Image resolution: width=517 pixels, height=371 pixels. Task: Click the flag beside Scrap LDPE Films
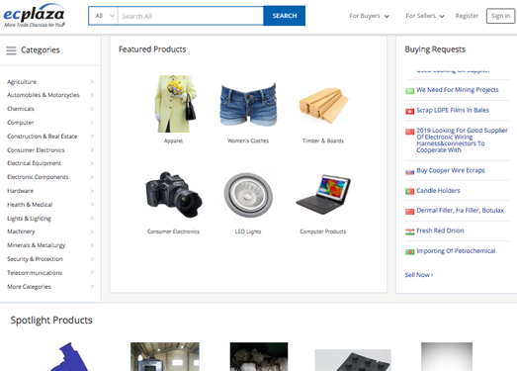(409, 111)
